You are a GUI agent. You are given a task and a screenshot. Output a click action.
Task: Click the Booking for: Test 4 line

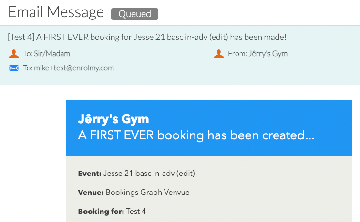[112, 211]
